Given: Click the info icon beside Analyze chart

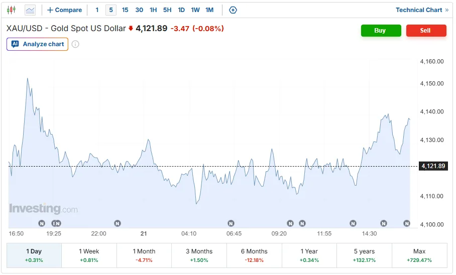Looking at the screenshot, I should pos(75,44).
